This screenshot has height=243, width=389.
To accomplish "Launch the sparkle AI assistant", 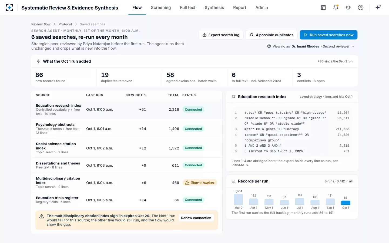I will coord(378,7).
